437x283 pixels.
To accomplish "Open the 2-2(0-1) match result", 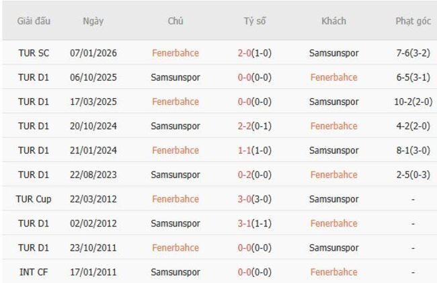I will [254, 126].
